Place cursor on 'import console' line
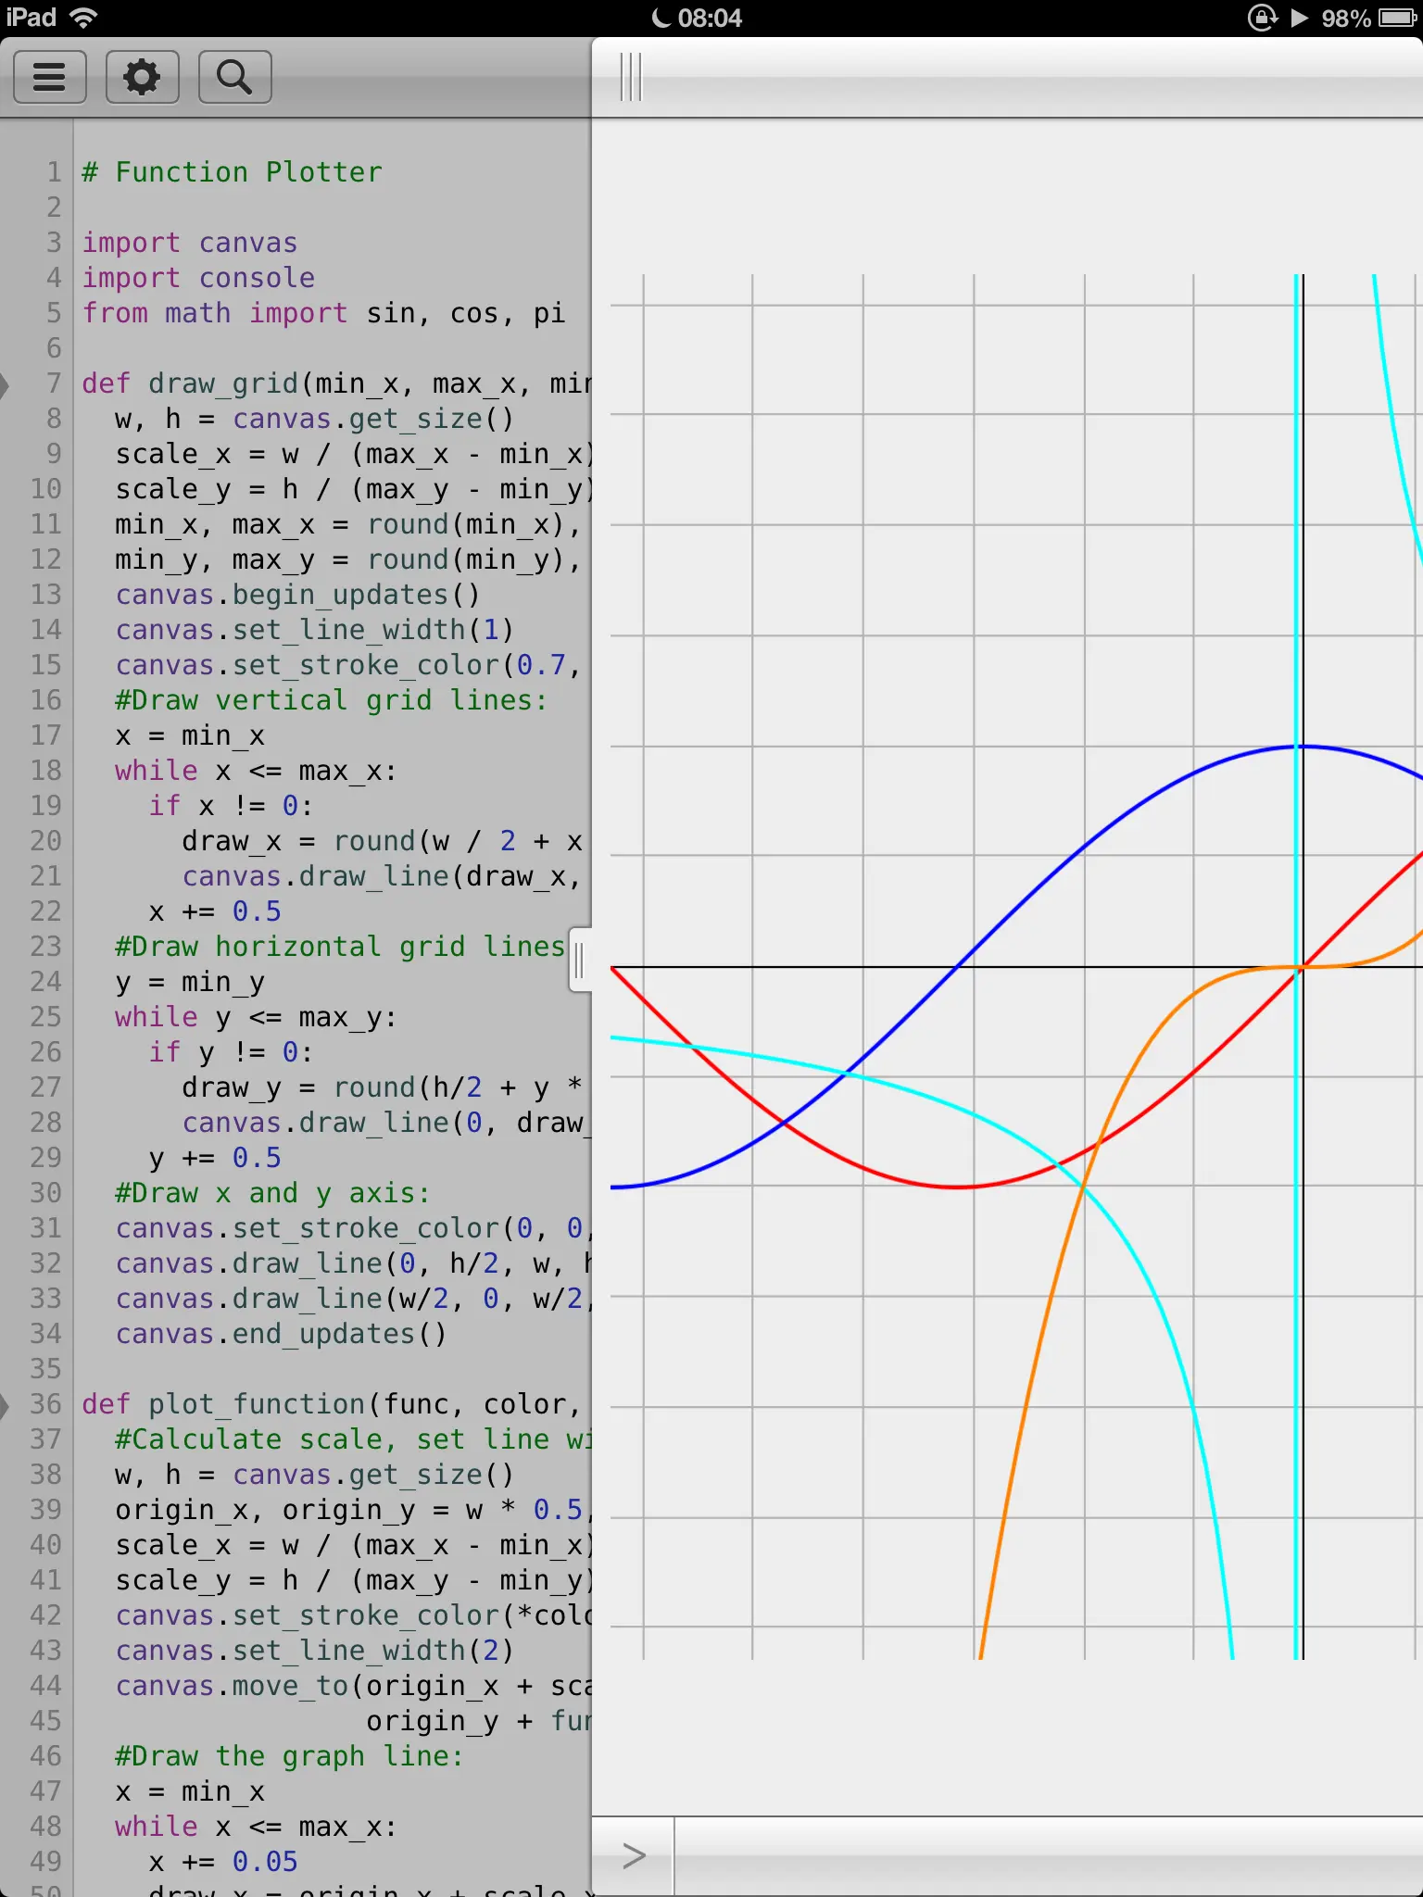The image size is (1423, 1897). tap(198, 278)
